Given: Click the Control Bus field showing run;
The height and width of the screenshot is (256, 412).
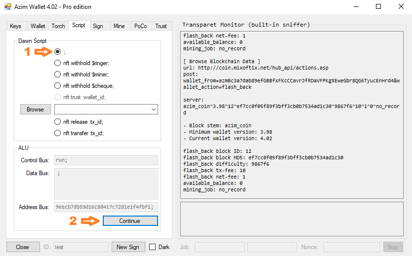Looking at the screenshot, I should 106,160.
